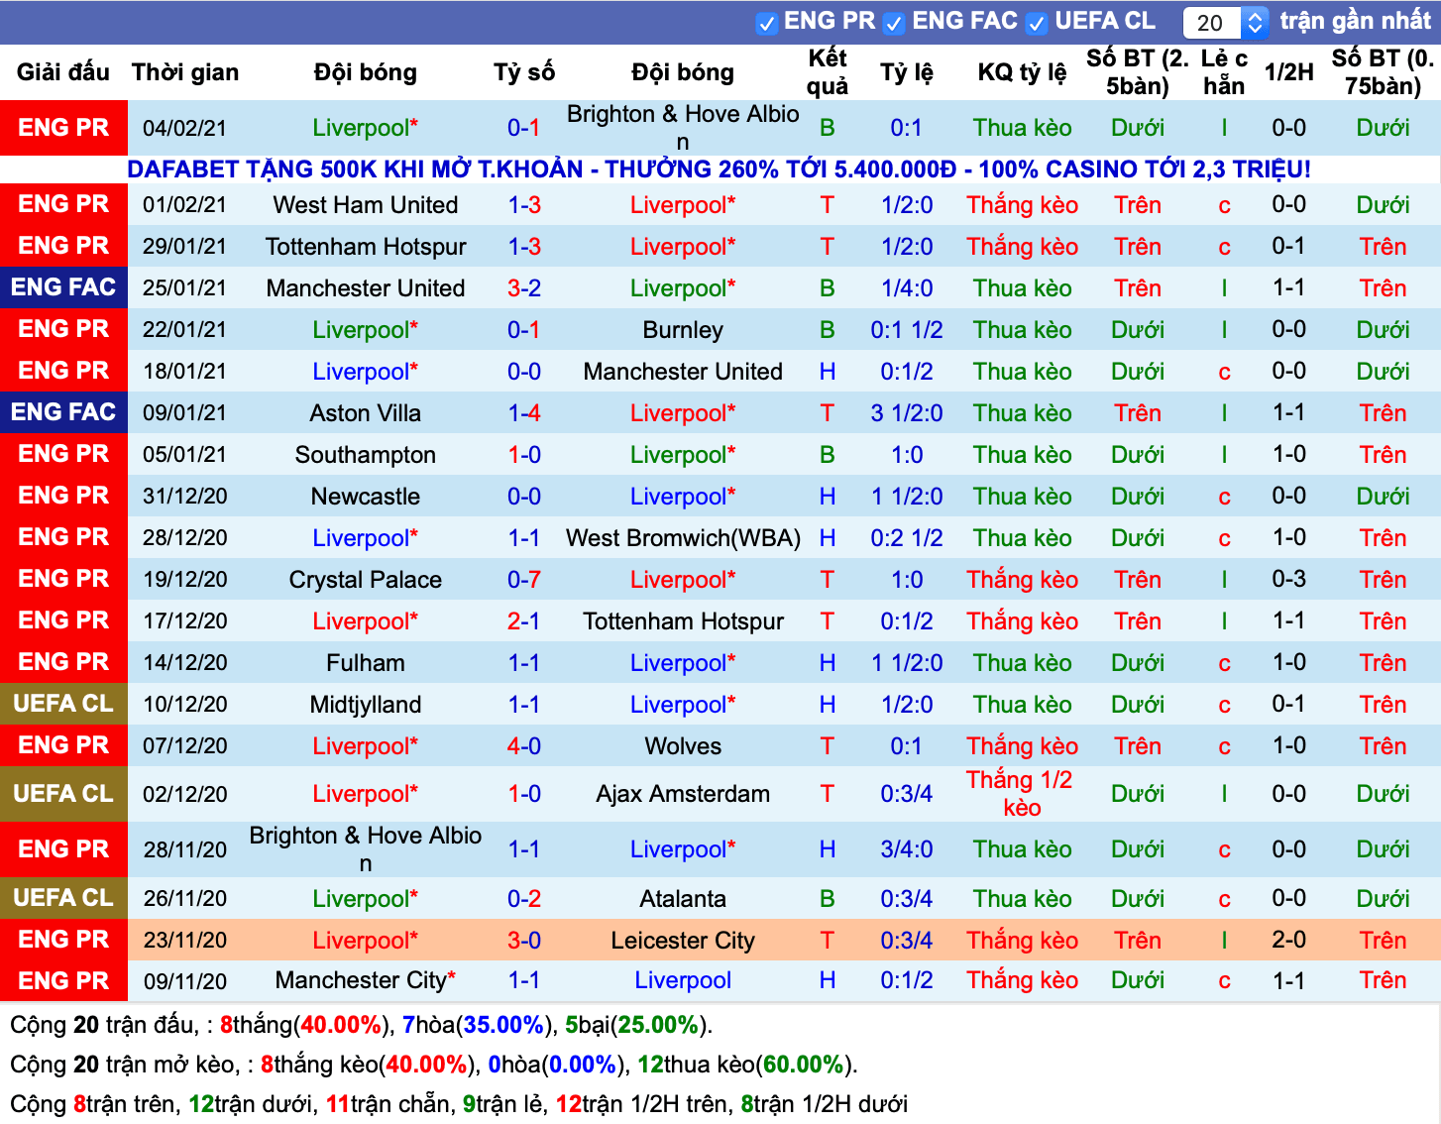1441x1124 pixels.
Task: Click the 0-2 score on 26/11/20
Action: (x=524, y=899)
